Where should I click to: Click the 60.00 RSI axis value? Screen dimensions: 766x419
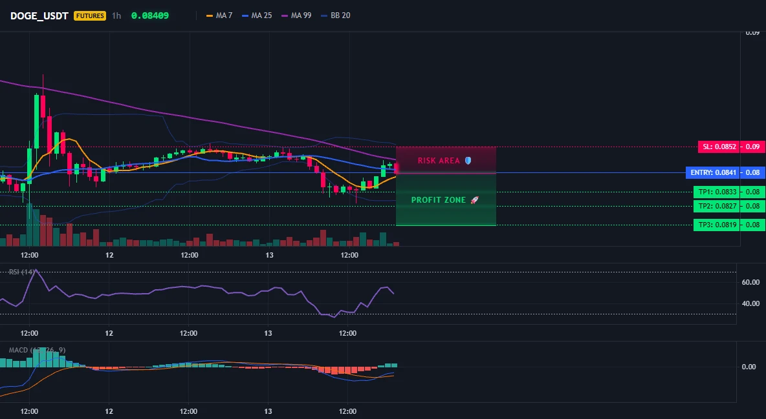click(x=750, y=282)
